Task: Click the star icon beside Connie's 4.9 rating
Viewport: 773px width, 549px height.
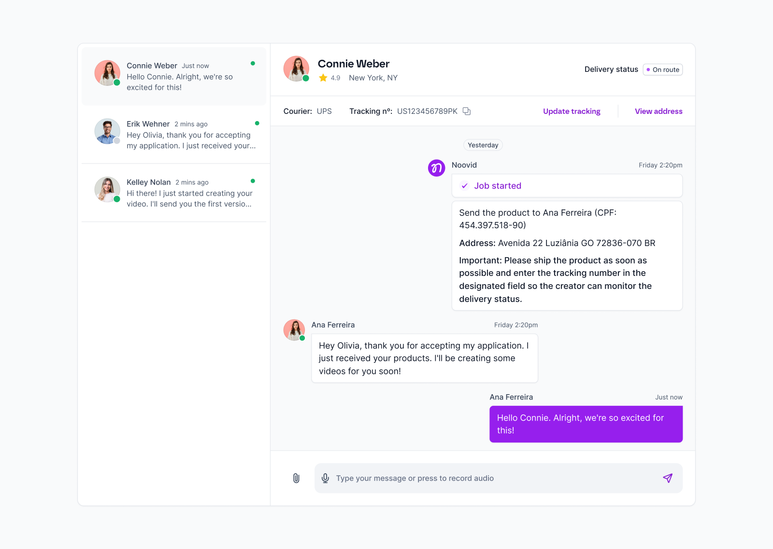Action: point(323,77)
